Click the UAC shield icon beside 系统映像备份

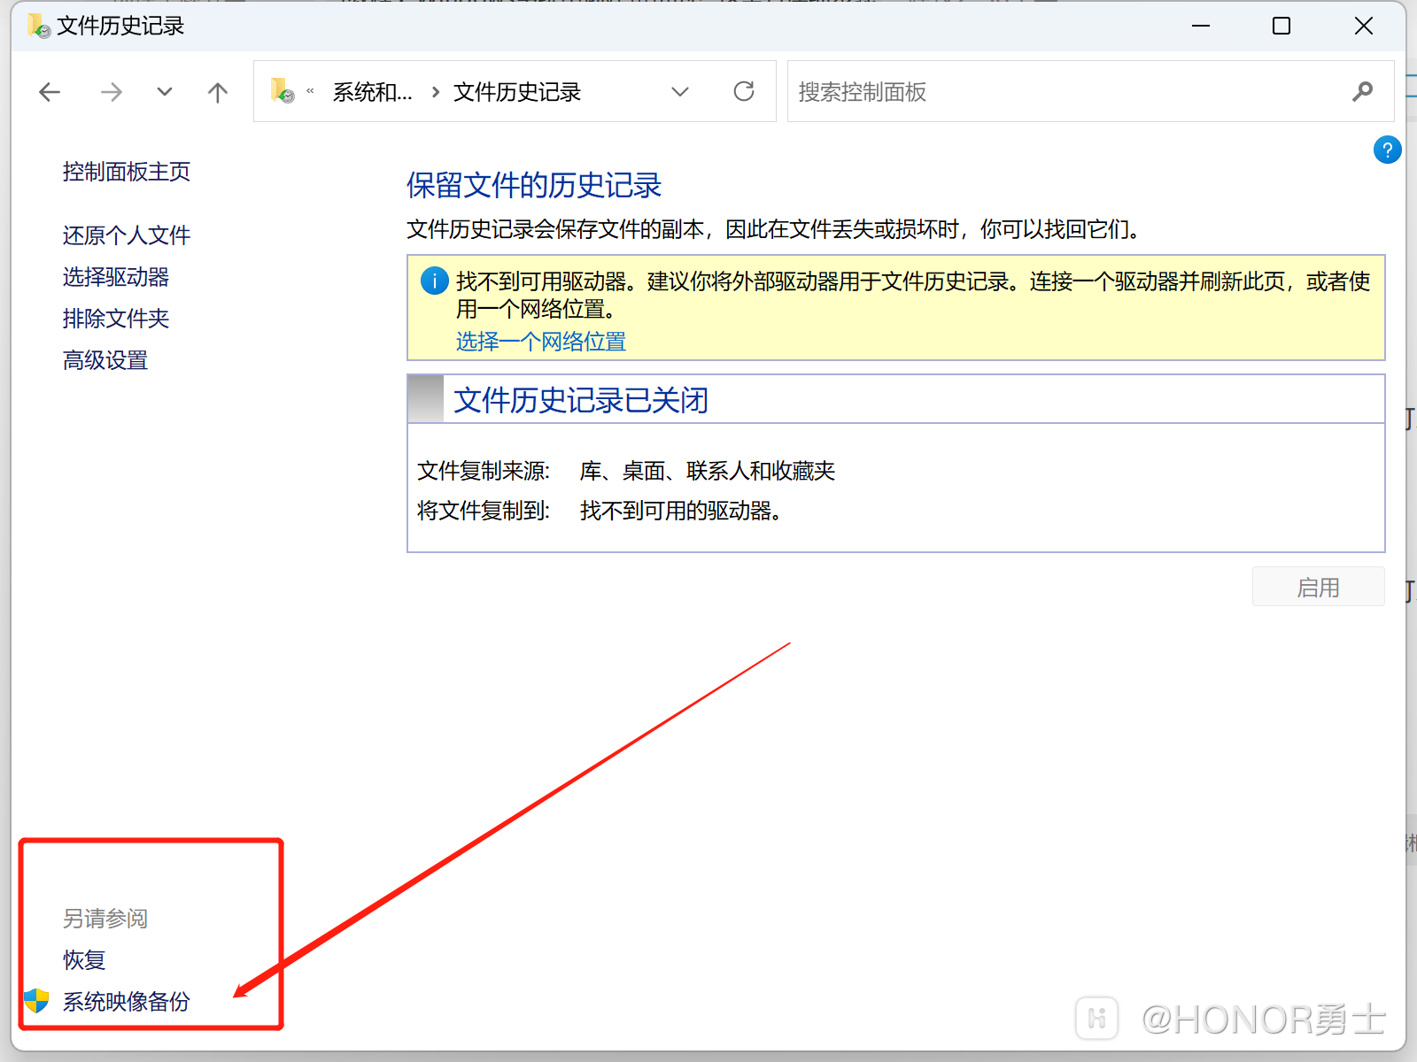click(35, 1001)
